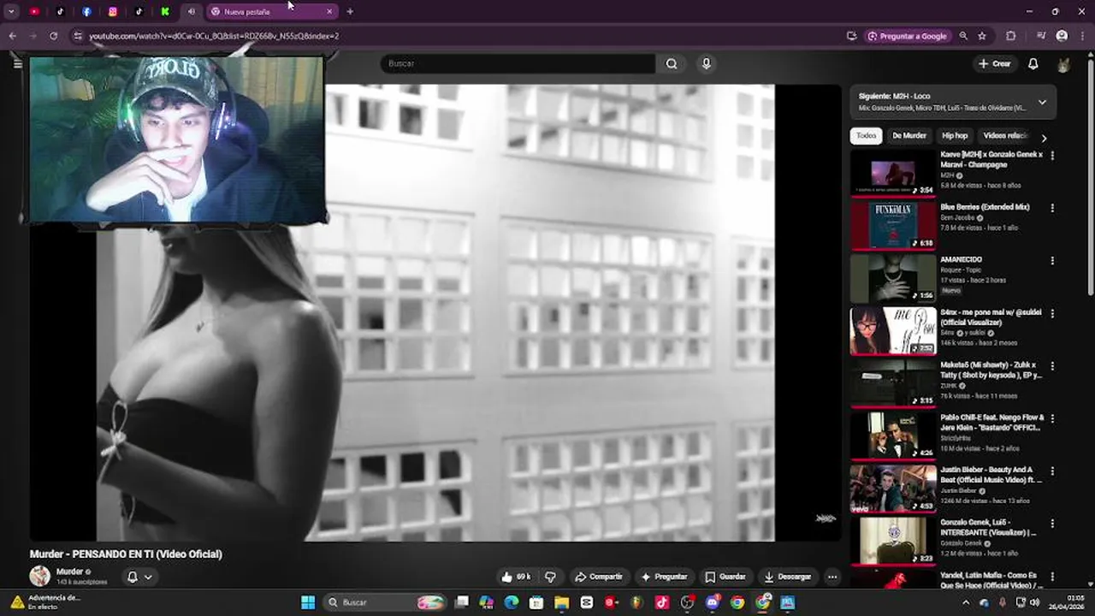This screenshot has height=616, width=1095.
Task: Mute the tab via audio speaker icon
Action: (191, 11)
